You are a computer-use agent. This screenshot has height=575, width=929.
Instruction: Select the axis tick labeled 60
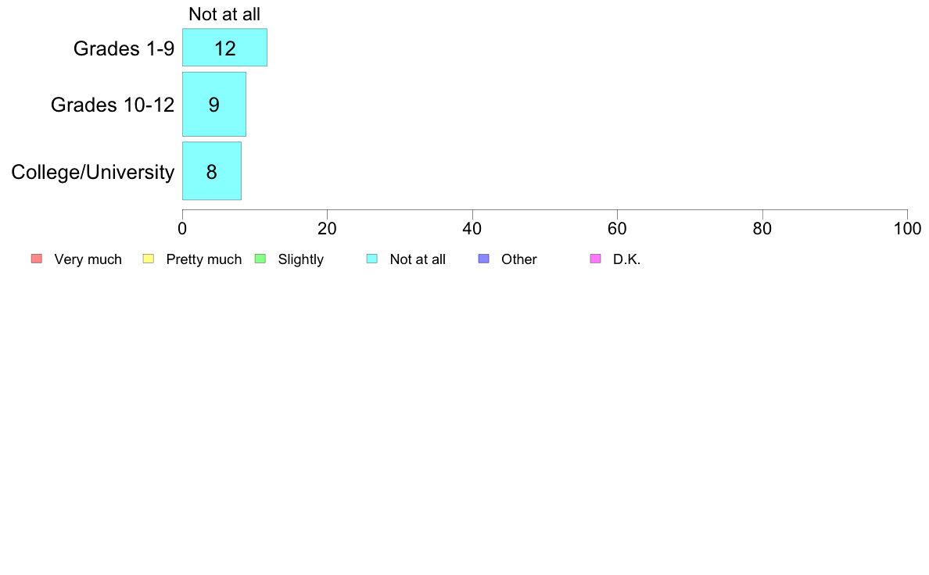coord(617,229)
